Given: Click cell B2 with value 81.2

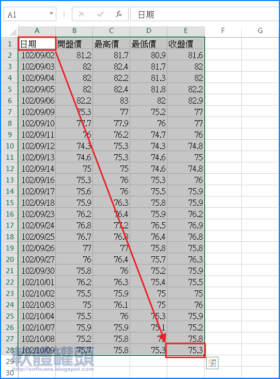Looking at the screenshot, I should point(74,55).
